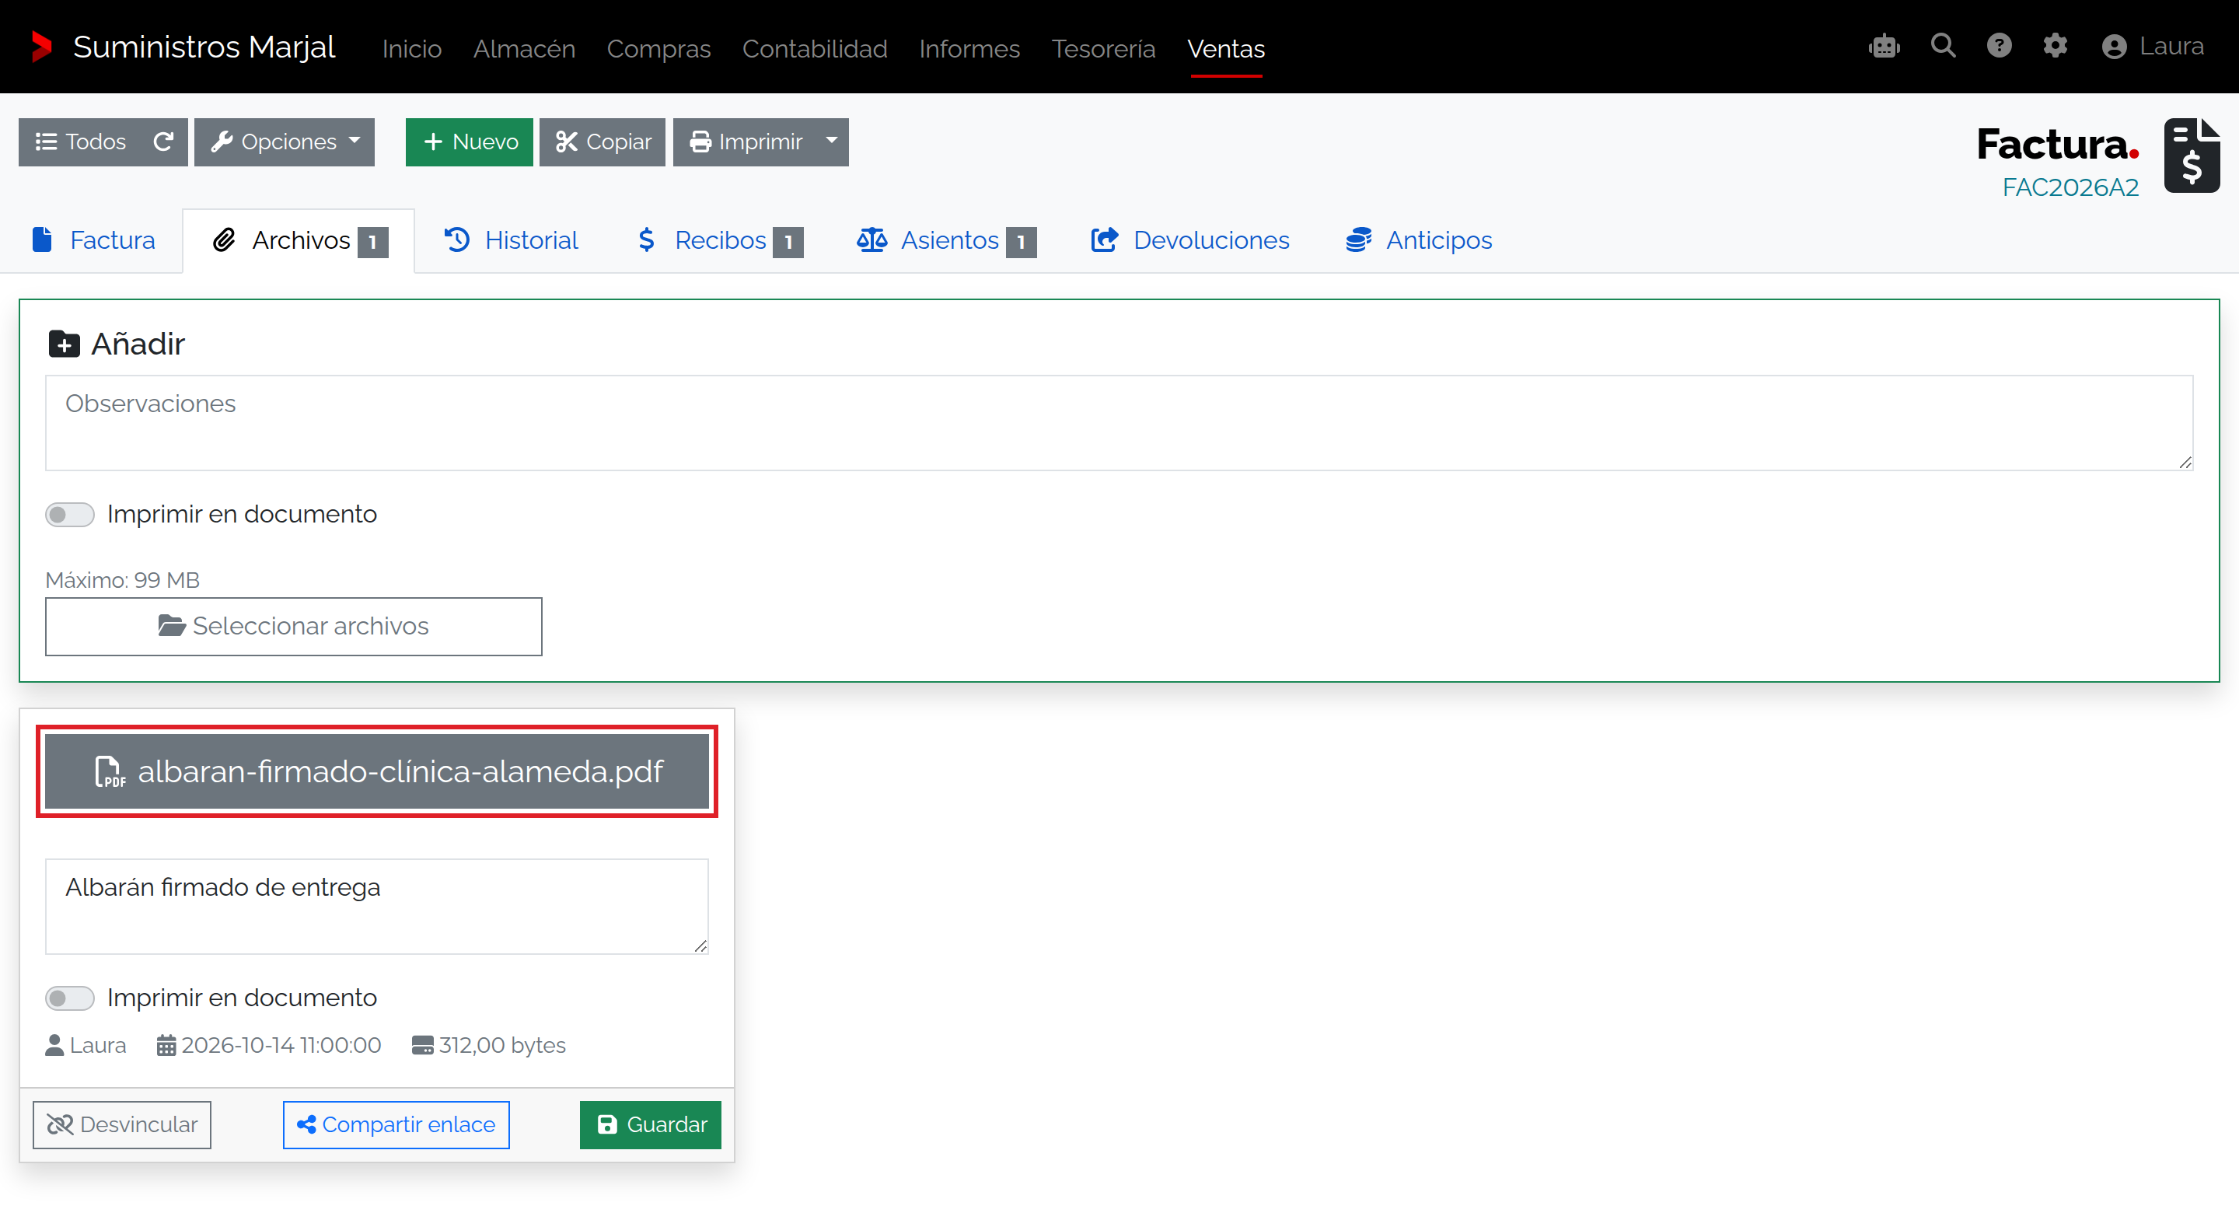The height and width of the screenshot is (1213, 2239).
Task: Click Compartir enlace button
Action: (x=396, y=1124)
